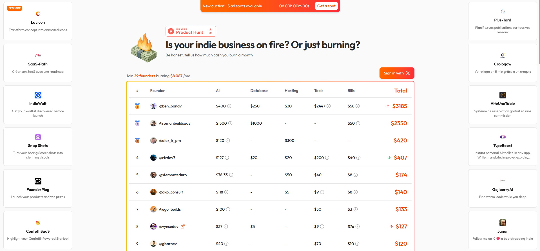Click the IndieWait clock logo icon
The height and width of the screenshot is (251, 540).
[38, 95]
